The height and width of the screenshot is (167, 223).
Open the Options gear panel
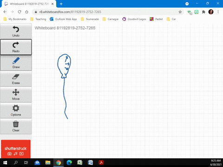16,110
